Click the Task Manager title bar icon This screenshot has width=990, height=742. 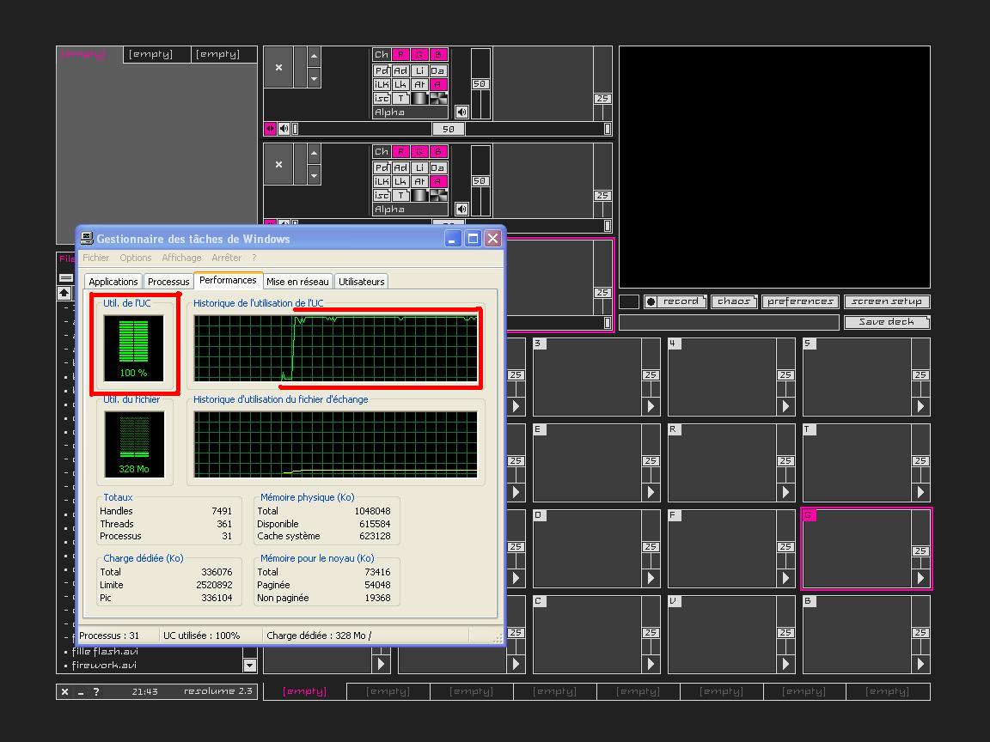click(87, 238)
